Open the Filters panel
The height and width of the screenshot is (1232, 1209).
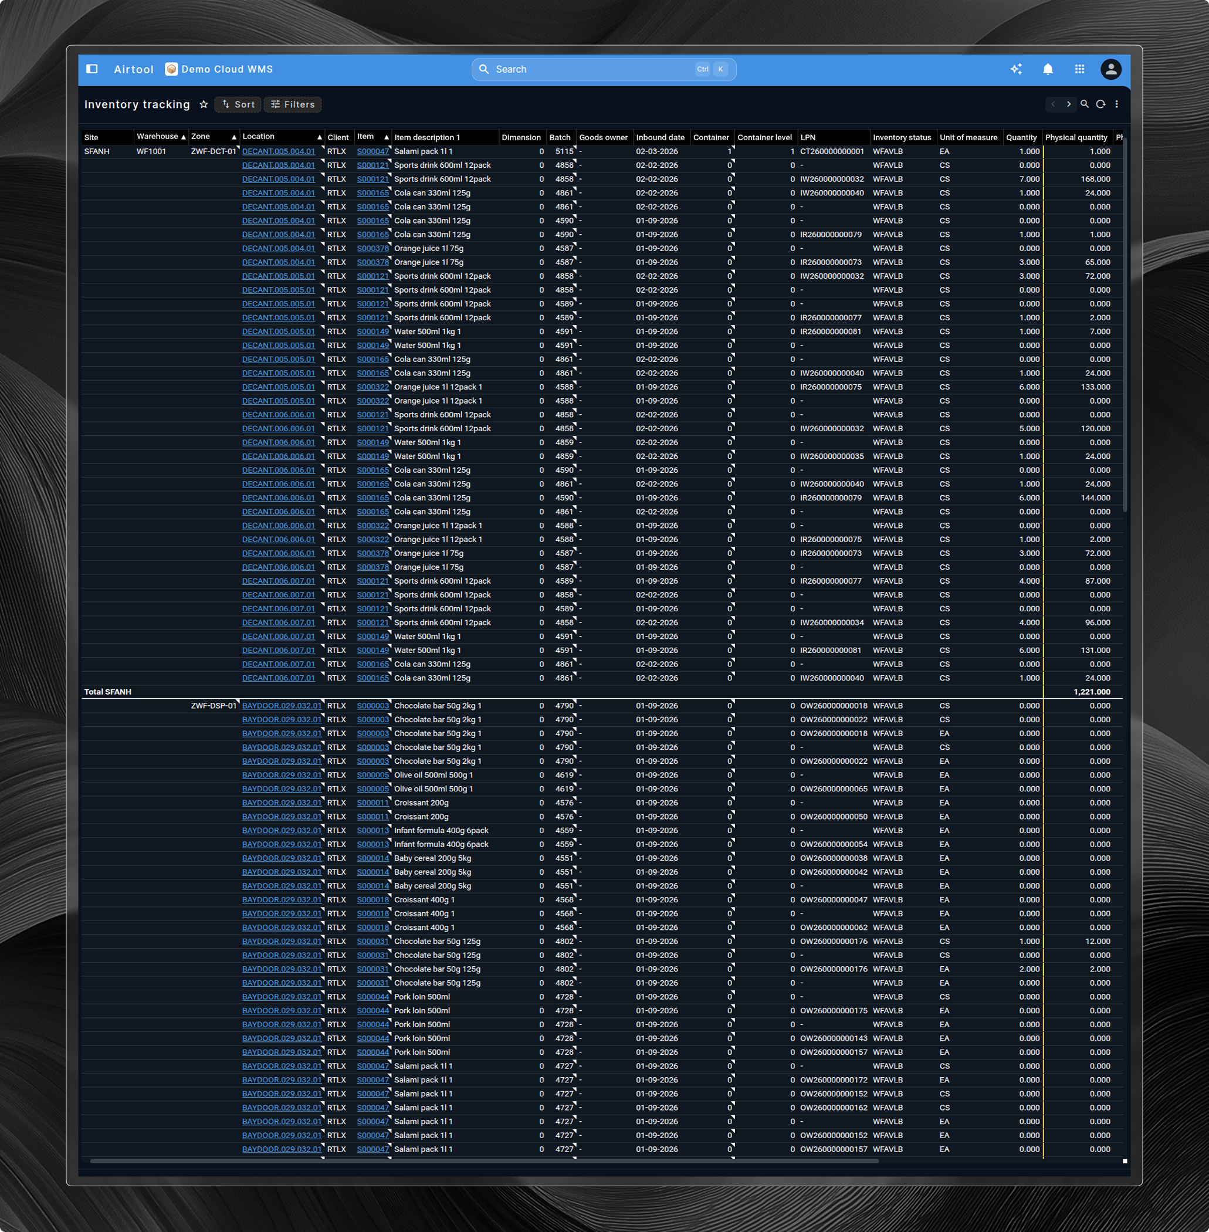[293, 104]
